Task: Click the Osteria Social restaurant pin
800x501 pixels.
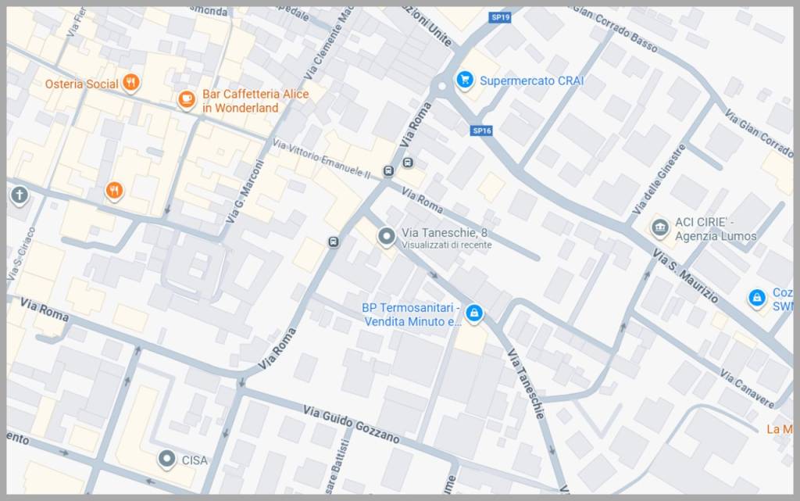Action: click(131, 81)
